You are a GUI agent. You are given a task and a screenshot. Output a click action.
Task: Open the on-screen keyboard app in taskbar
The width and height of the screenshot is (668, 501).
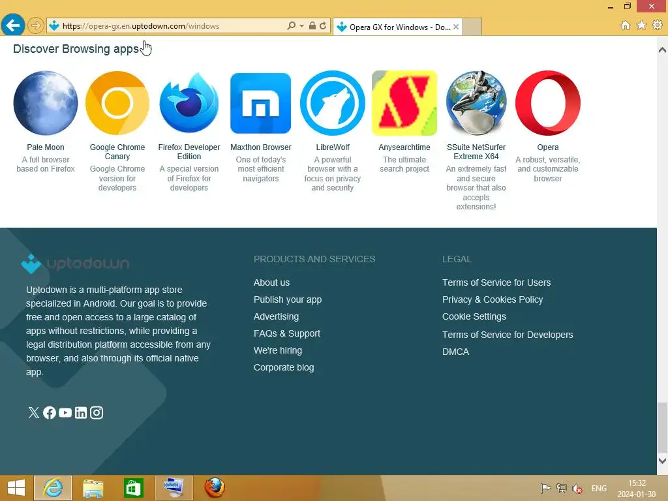point(174,488)
